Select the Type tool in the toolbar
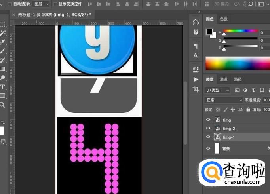Image resolution: width=270 pixels, height=194 pixels. click(2, 87)
